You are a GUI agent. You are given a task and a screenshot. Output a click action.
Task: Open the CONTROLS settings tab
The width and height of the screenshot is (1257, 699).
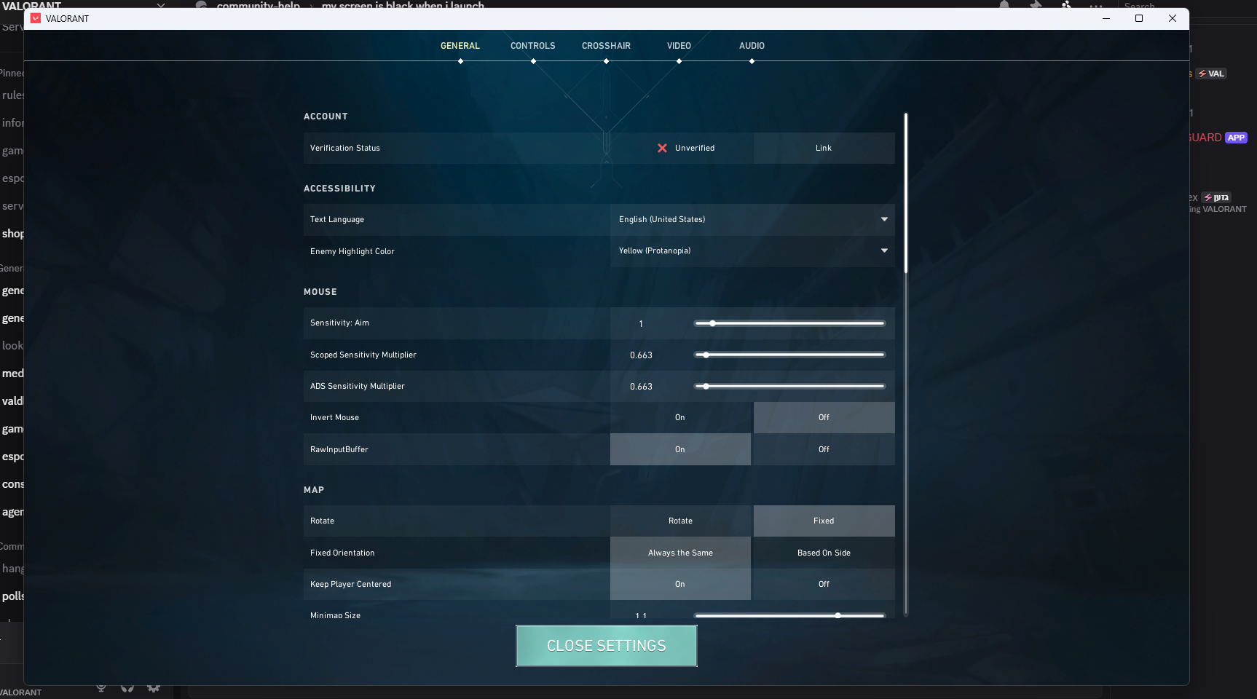[533, 46]
